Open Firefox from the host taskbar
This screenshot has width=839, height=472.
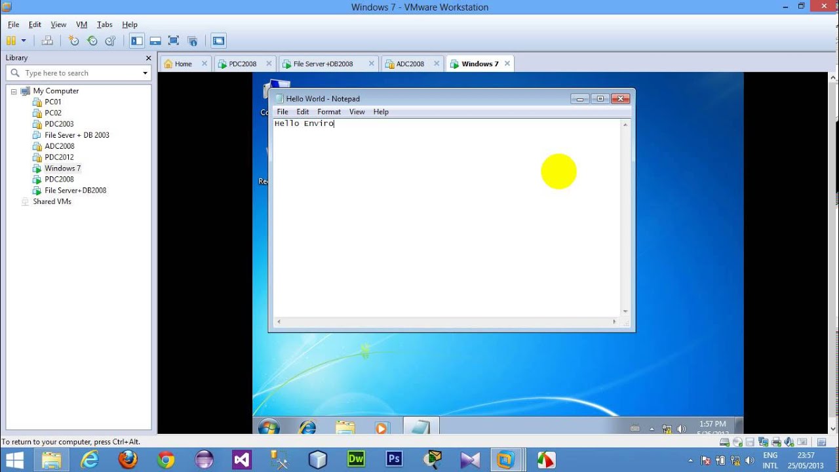click(x=128, y=460)
